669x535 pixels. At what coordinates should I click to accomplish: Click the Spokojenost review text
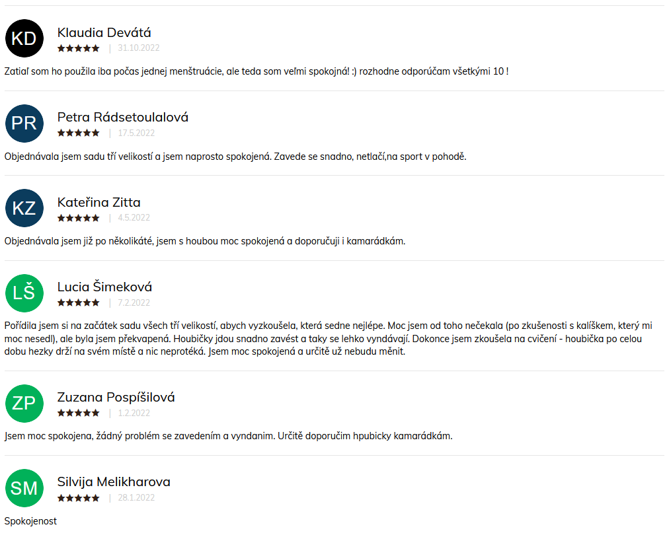30,521
